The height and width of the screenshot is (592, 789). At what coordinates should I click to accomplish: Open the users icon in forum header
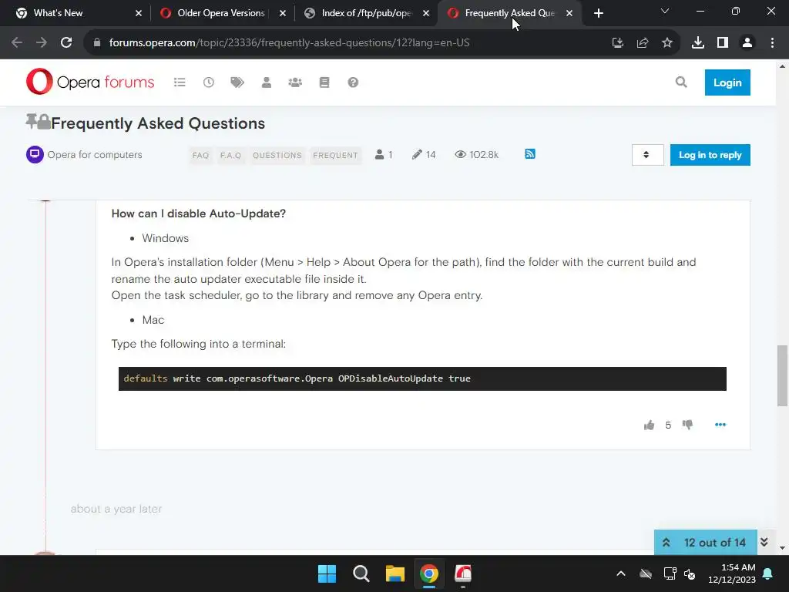[267, 82]
